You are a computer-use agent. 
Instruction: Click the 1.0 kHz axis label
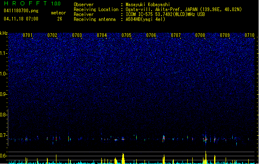(4, 74)
